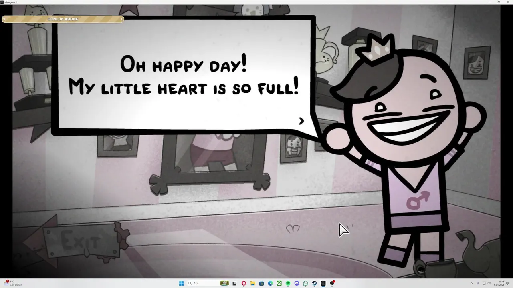
Task: Click the search image highlight in Ara box
Action: [x=224, y=283]
